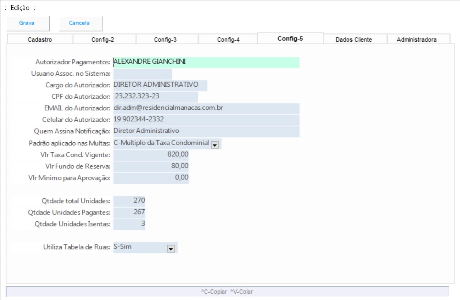Click the Quem Assina Notificação field
This screenshot has height=300, width=460.
coord(206,131)
